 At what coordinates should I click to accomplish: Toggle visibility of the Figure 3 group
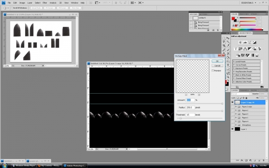coord(232,114)
